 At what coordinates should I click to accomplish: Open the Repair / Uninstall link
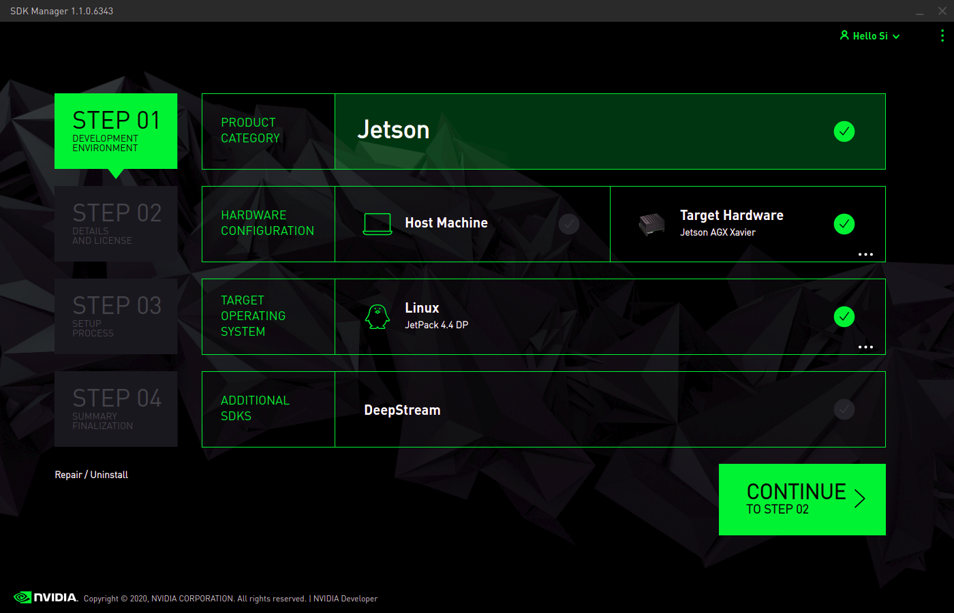pyautogui.click(x=91, y=475)
